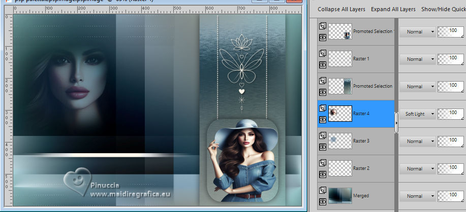This screenshot has width=466, height=212.
Task: Open Soft Light blend mode dropdown on Raster 4
Action: 417,114
